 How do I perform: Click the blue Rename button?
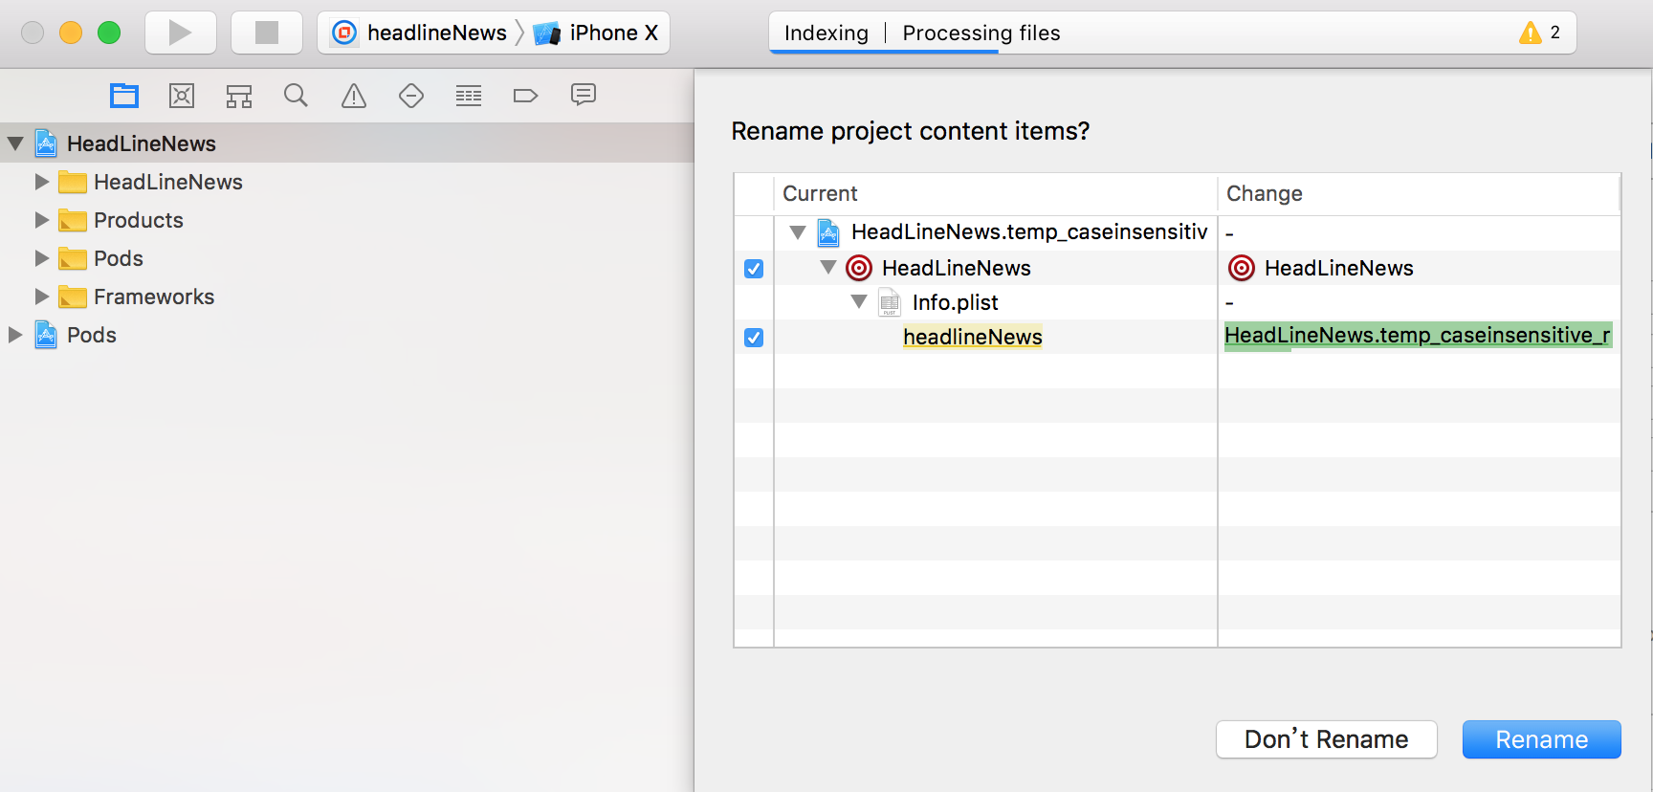click(x=1541, y=739)
